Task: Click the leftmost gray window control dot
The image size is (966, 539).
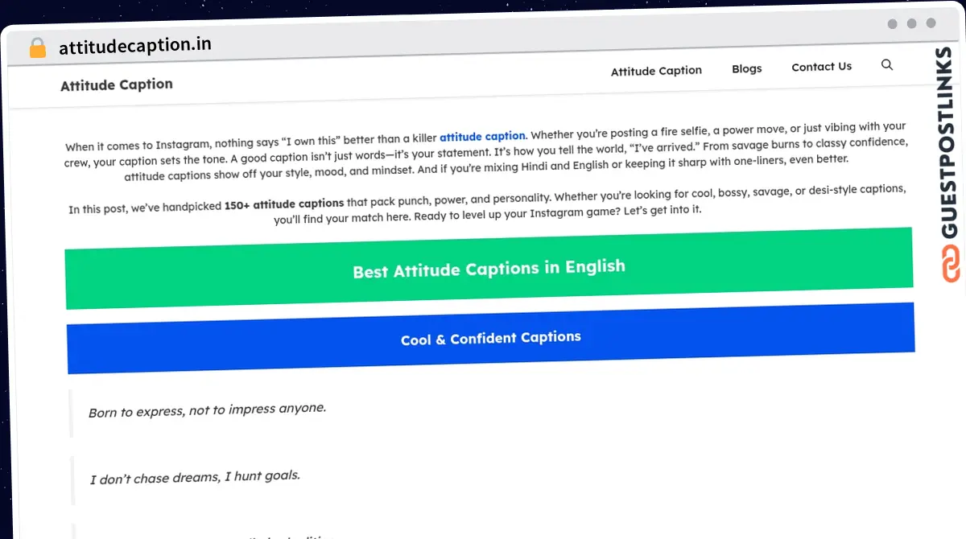Action: tap(892, 24)
